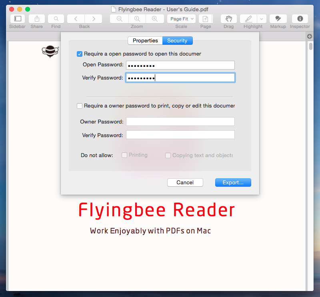Select the Drag hand tool
Screen dimensions: 320x297
(x=229, y=19)
